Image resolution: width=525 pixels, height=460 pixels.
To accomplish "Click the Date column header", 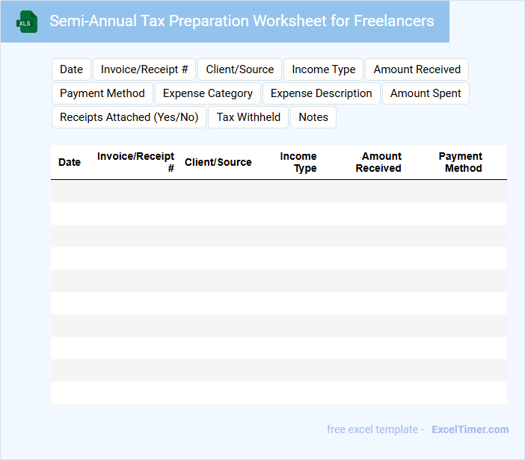I will pos(70,162).
